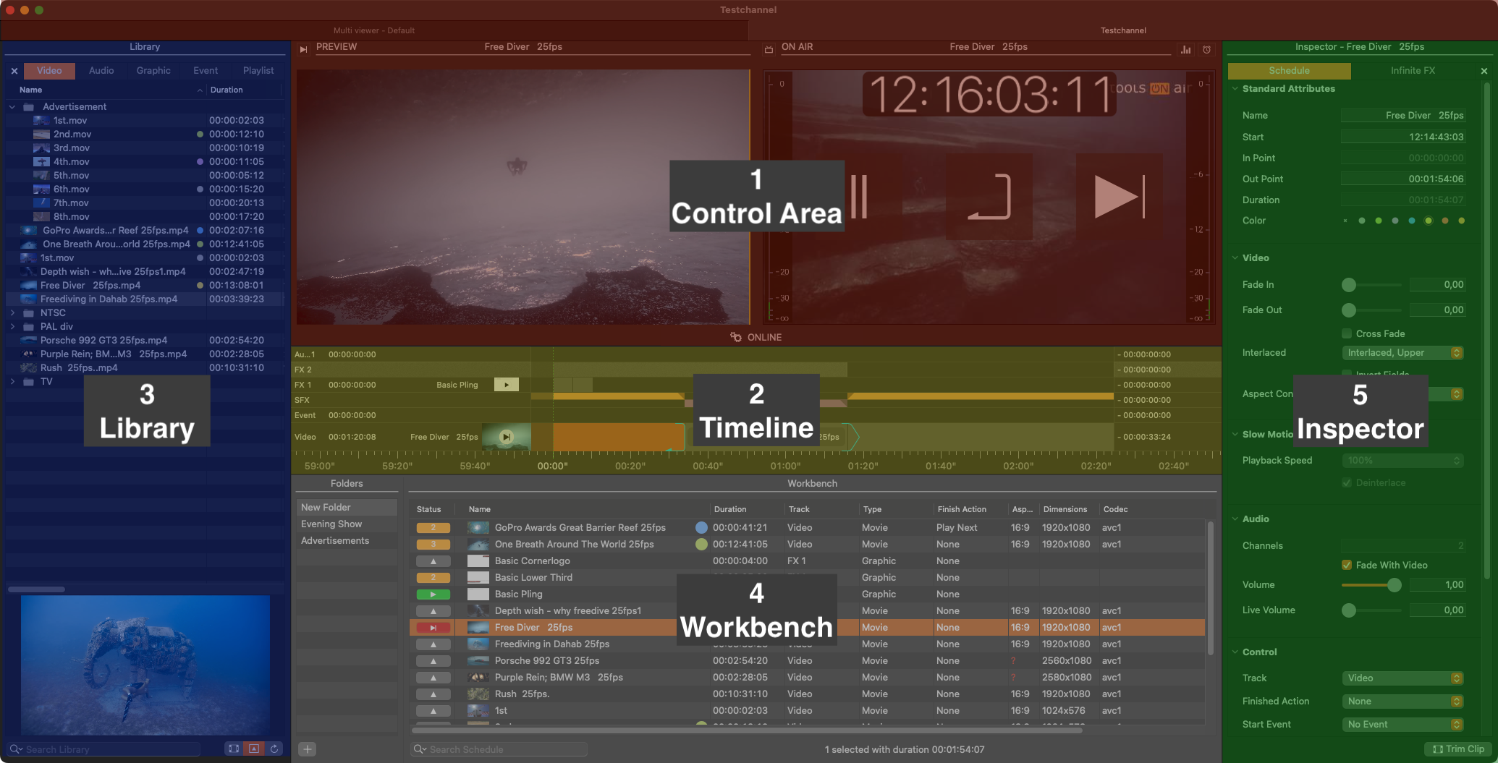Click the thumbnail icon of 4th.mov
The height and width of the screenshot is (763, 1498).
point(42,162)
